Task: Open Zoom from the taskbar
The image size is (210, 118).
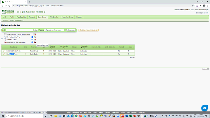Action: click(x=118, y=116)
